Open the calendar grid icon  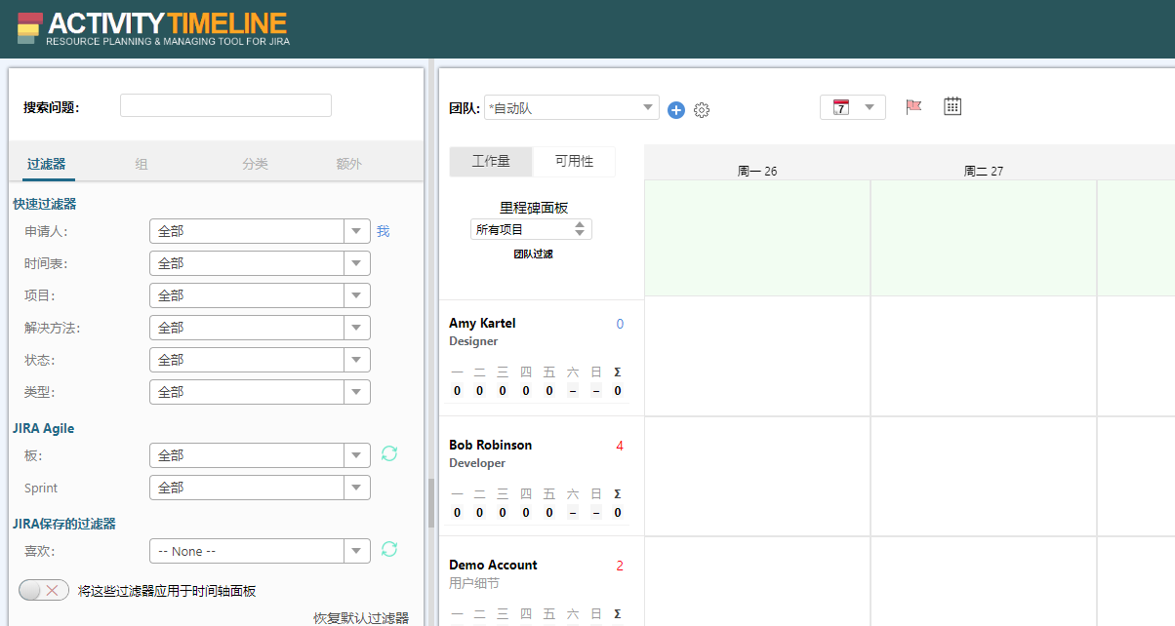[952, 106]
